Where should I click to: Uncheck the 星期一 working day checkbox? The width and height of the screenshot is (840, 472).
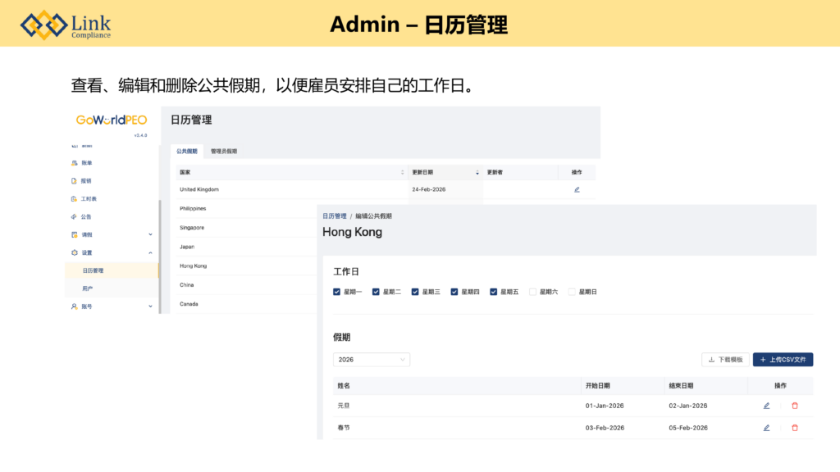(x=337, y=292)
